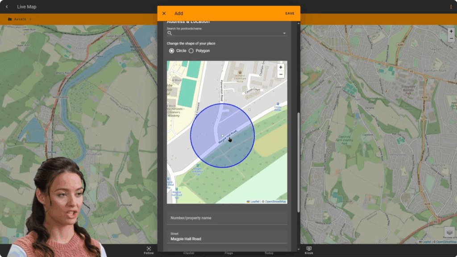Click the back arrow beside Live Map
Image resolution: width=457 pixels, height=257 pixels.
pos(7,7)
